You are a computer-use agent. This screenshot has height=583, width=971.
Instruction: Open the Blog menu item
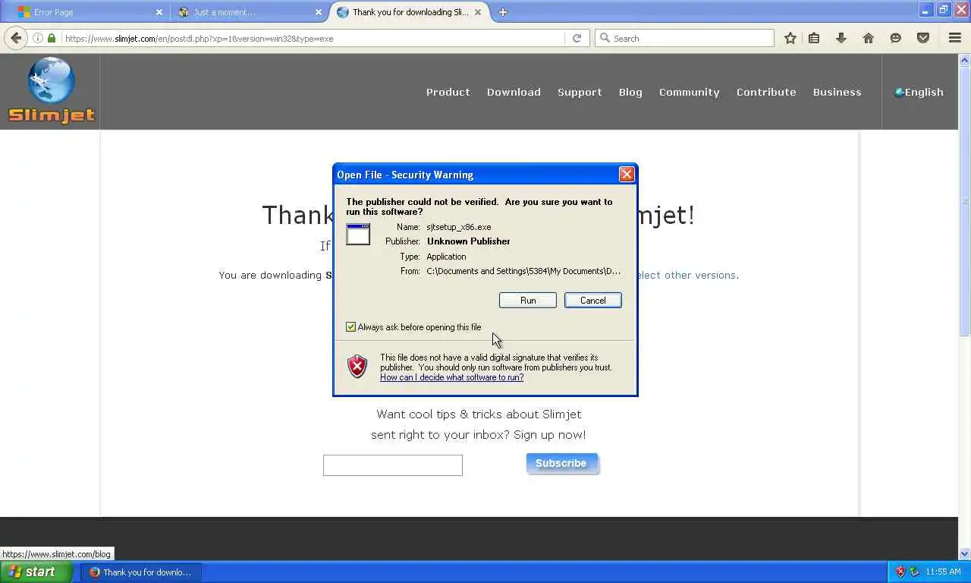(630, 92)
